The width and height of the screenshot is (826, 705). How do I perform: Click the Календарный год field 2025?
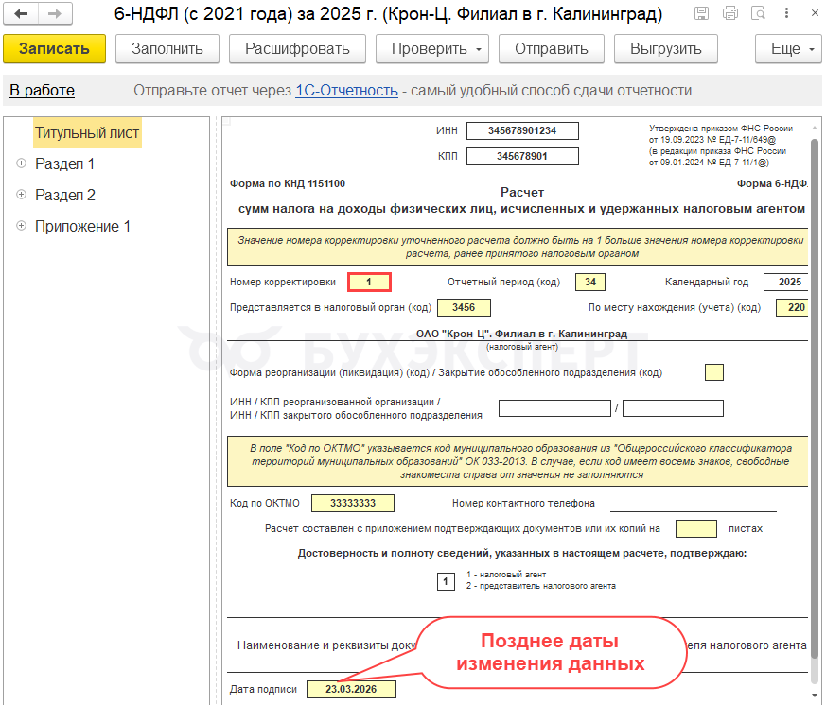click(x=786, y=282)
